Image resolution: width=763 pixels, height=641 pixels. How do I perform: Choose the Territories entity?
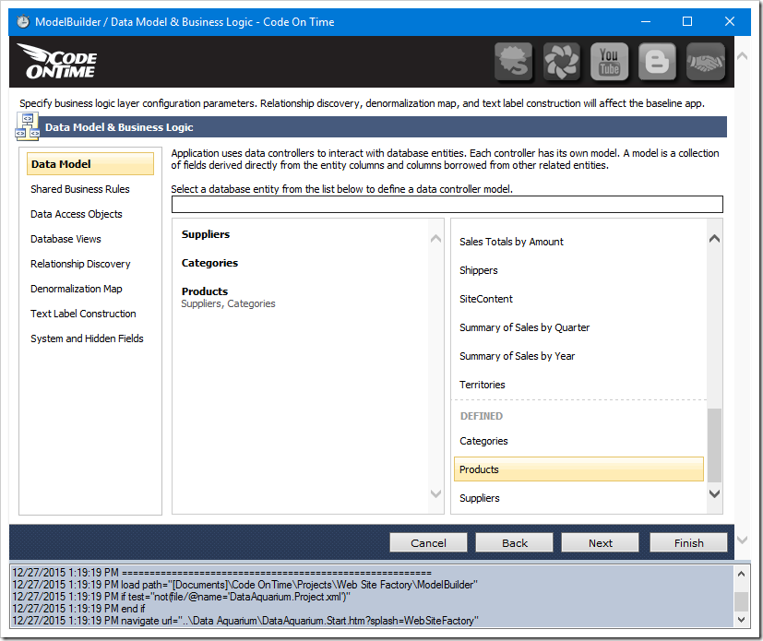pyautogui.click(x=483, y=385)
